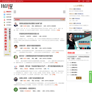
Task: Open 更多>> link in 调查投票 panel
Action: [88, 53]
